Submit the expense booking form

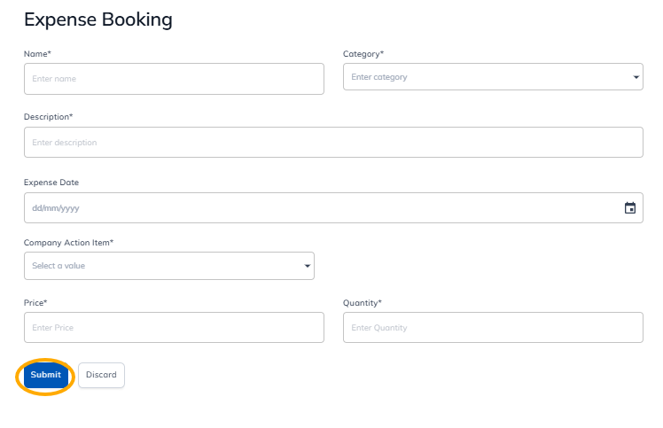pos(45,375)
